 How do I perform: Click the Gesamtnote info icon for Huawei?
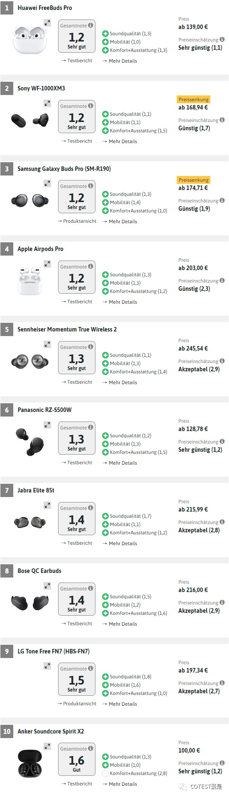click(x=90, y=25)
